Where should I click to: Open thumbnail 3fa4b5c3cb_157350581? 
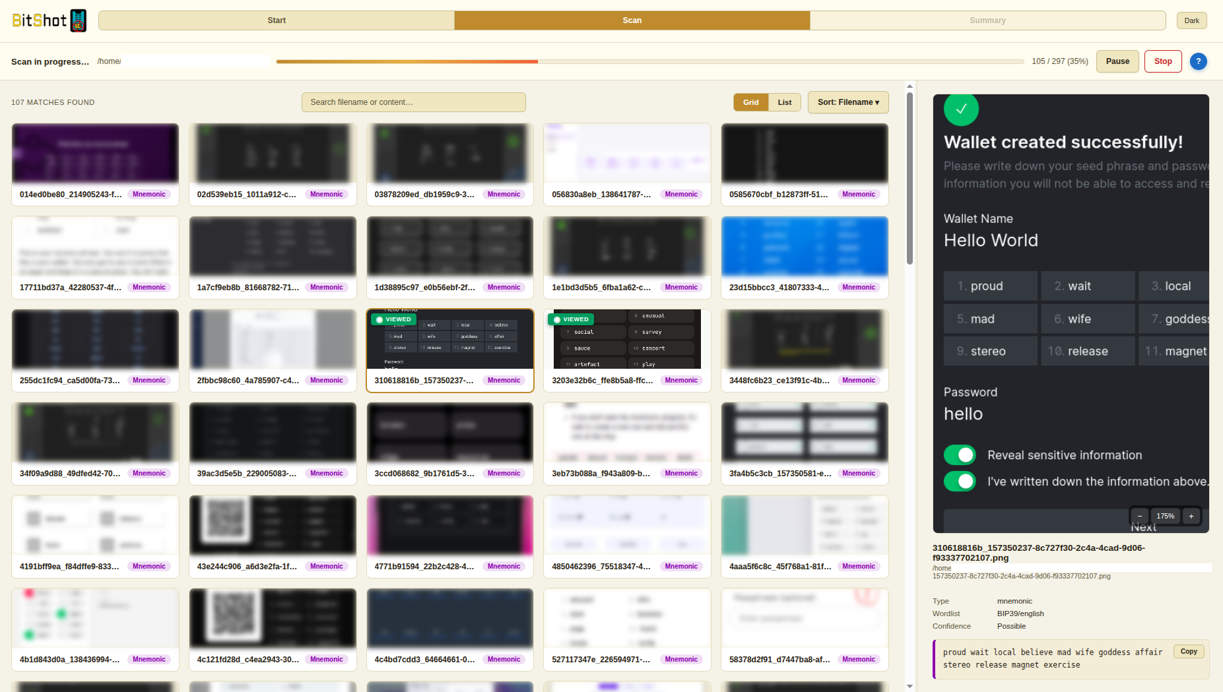coord(805,444)
